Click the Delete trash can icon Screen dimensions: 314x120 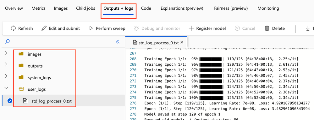pos(267,28)
